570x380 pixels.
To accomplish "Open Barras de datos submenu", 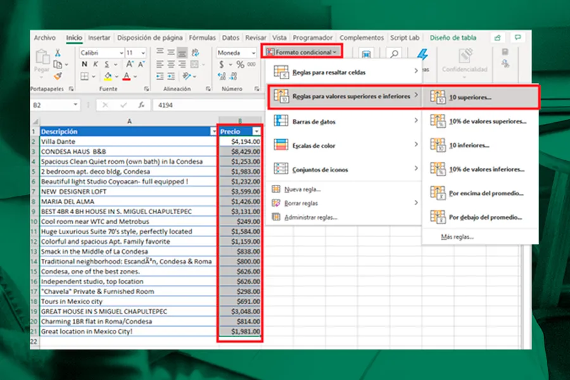I will pos(345,122).
